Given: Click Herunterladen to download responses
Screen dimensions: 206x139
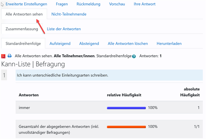Looking at the screenshot, I should point(169,43).
